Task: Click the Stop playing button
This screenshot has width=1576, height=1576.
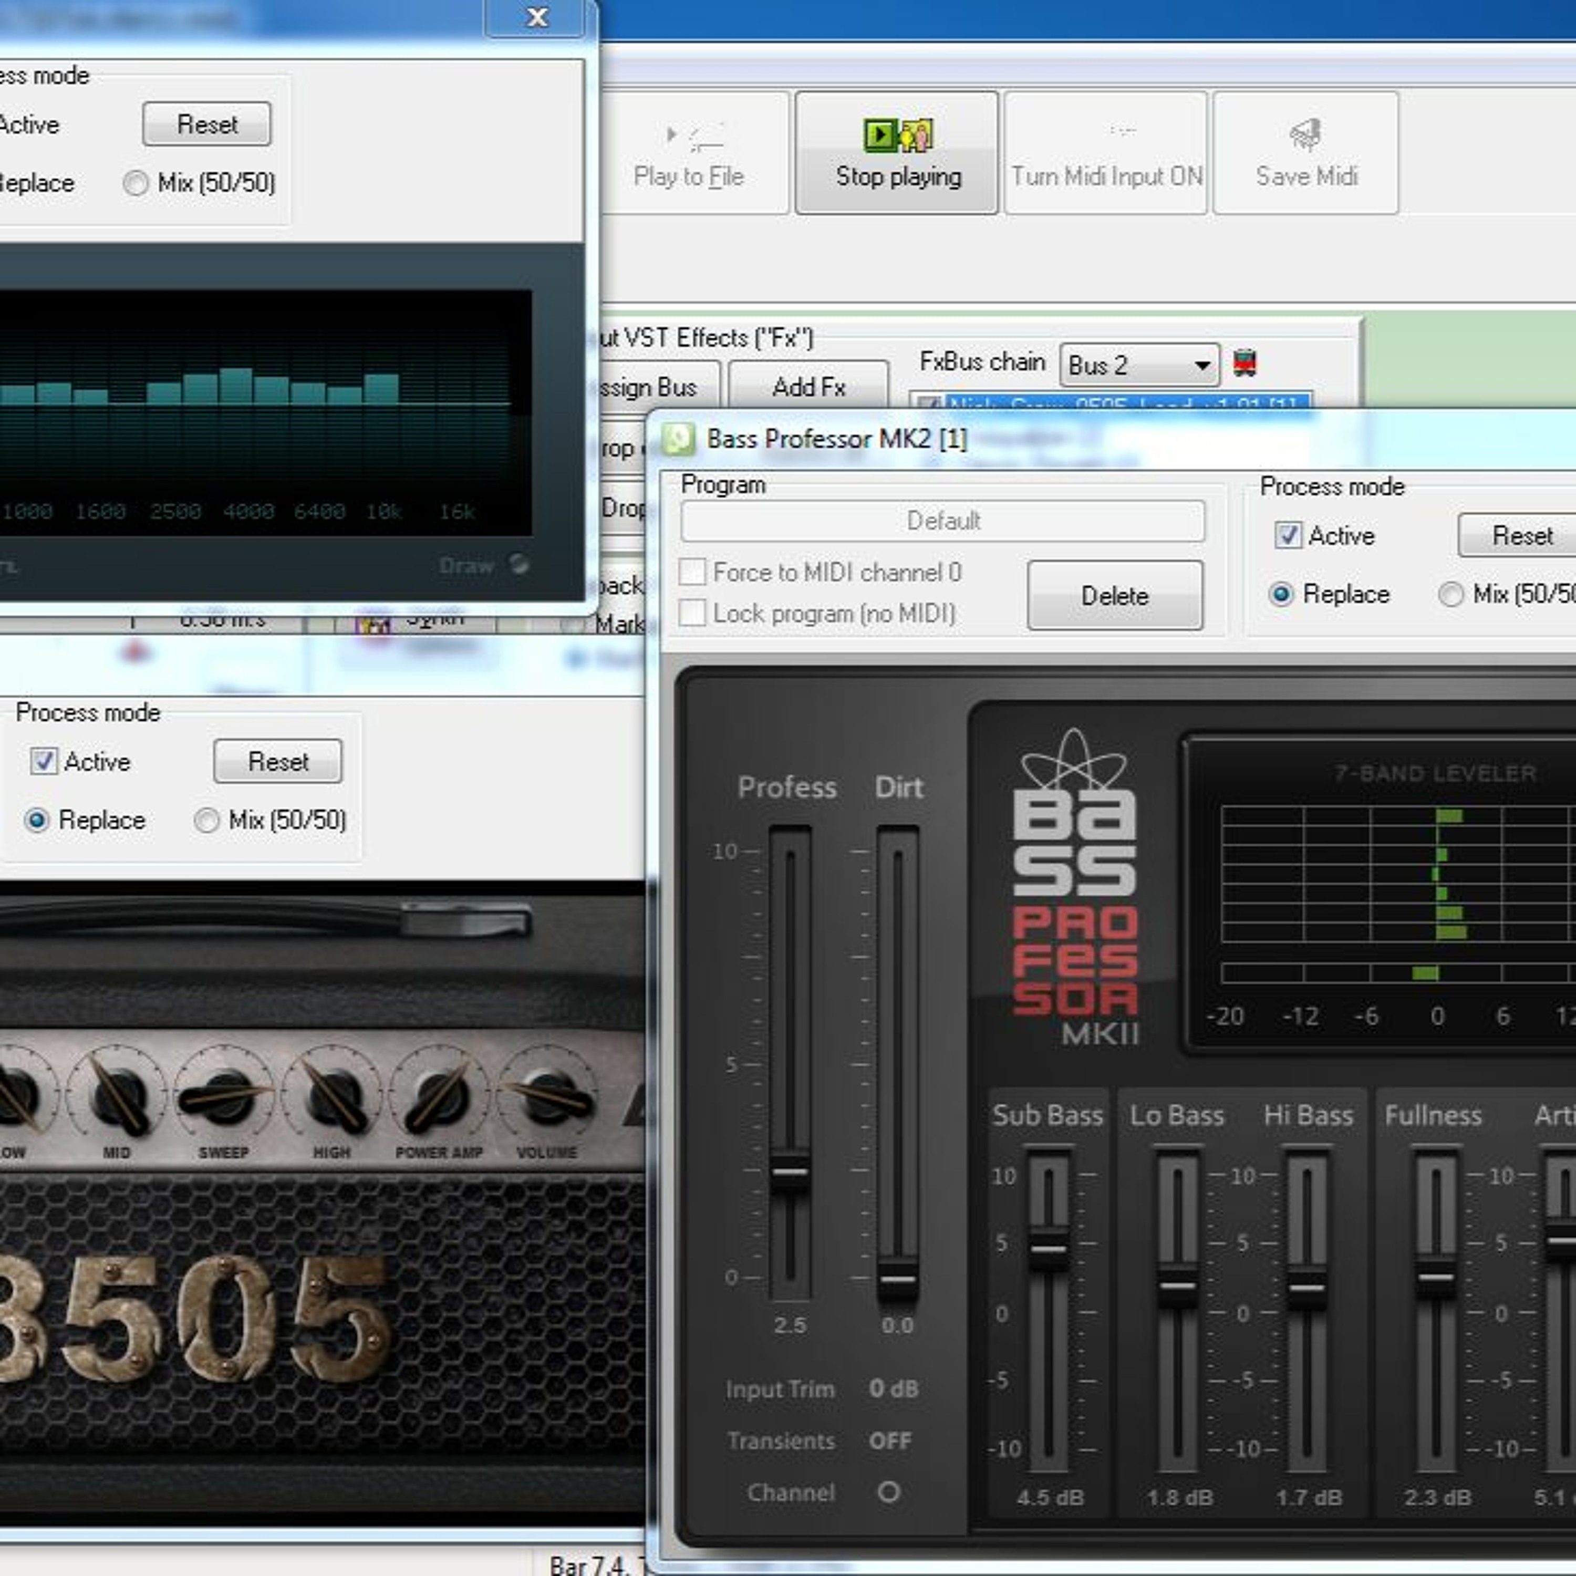Action: pos(897,152)
